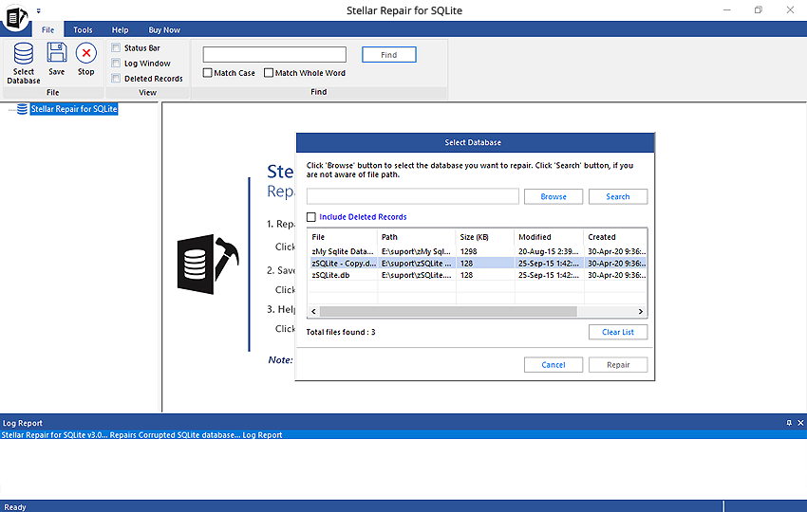Click the Stellar Repair application logo
This screenshot has width=807, height=512.
[x=16, y=17]
